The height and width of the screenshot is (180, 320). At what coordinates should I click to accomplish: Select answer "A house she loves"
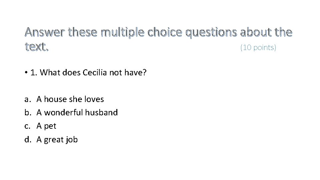(70, 99)
